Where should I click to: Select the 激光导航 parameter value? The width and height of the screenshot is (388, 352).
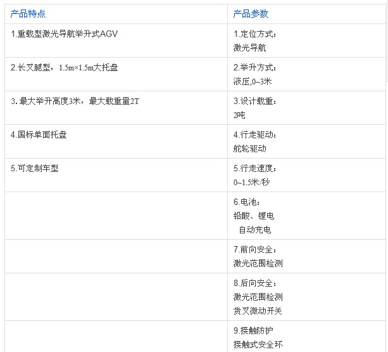pos(249,48)
